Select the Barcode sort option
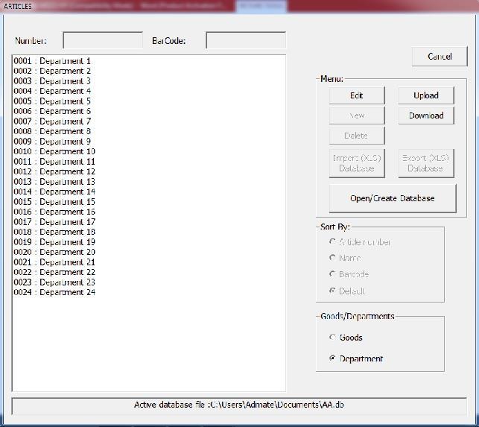This screenshot has height=427, width=479. [x=349, y=274]
